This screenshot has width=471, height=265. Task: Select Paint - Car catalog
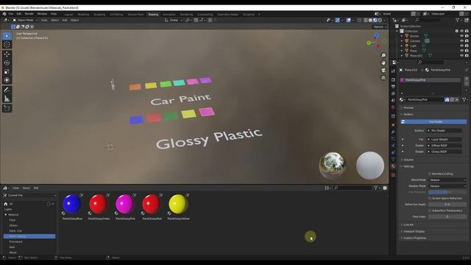15,230
